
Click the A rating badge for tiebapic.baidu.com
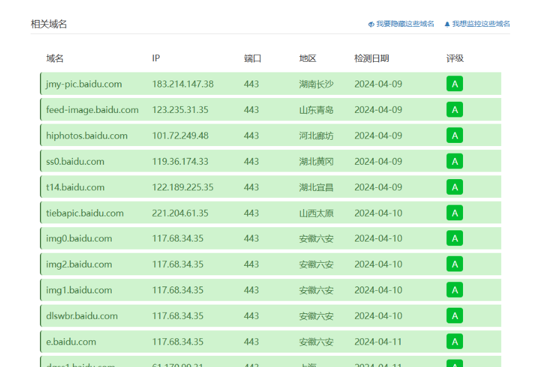point(455,213)
